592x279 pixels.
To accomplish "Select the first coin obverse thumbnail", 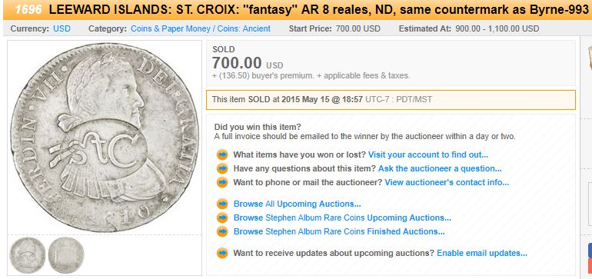I will (28, 255).
